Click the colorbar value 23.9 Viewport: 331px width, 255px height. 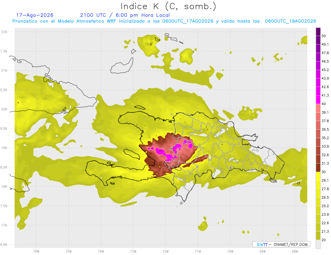click(x=325, y=215)
